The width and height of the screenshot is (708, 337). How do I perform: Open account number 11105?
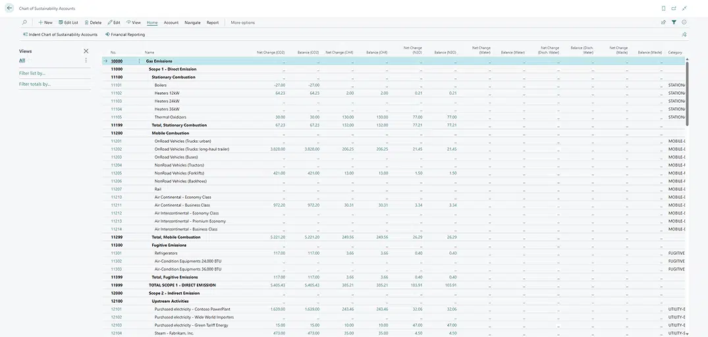coord(116,117)
